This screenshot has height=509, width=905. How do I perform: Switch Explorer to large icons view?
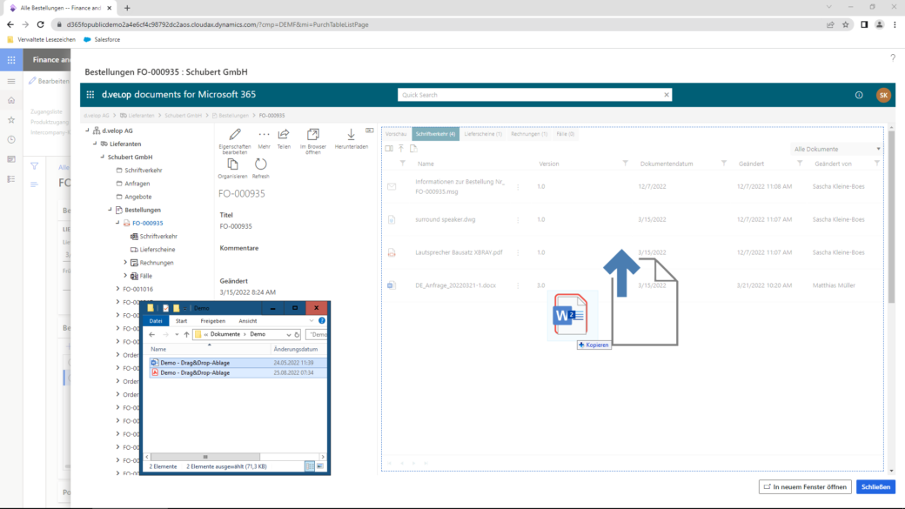[319, 466]
